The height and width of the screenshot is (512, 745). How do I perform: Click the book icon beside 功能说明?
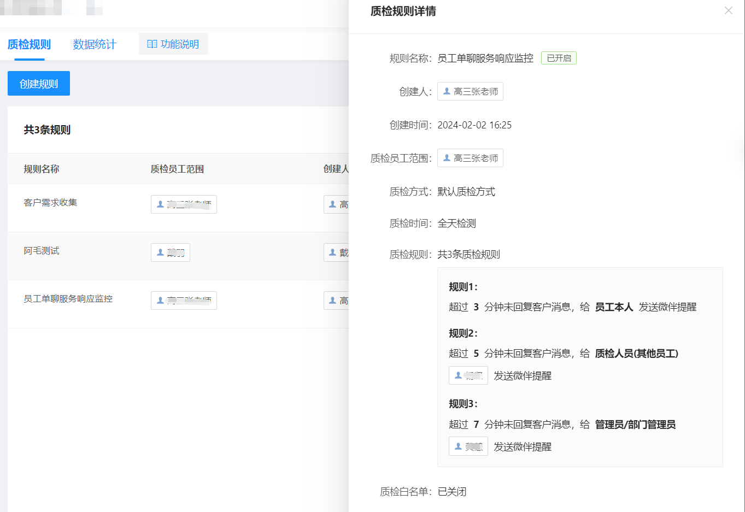(152, 44)
